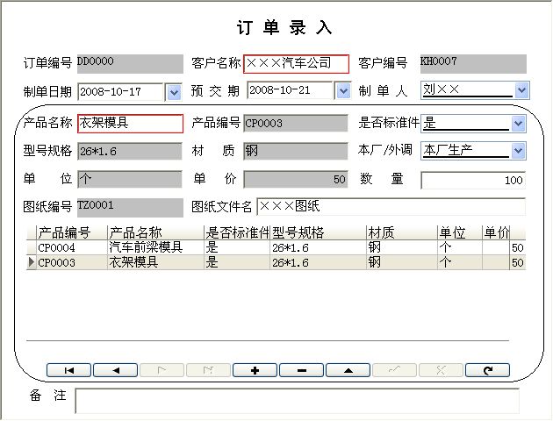The width and height of the screenshot is (553, 421).
Task: Select grid cell 衣架模具 in table
Action: click(x=155, y=262)
